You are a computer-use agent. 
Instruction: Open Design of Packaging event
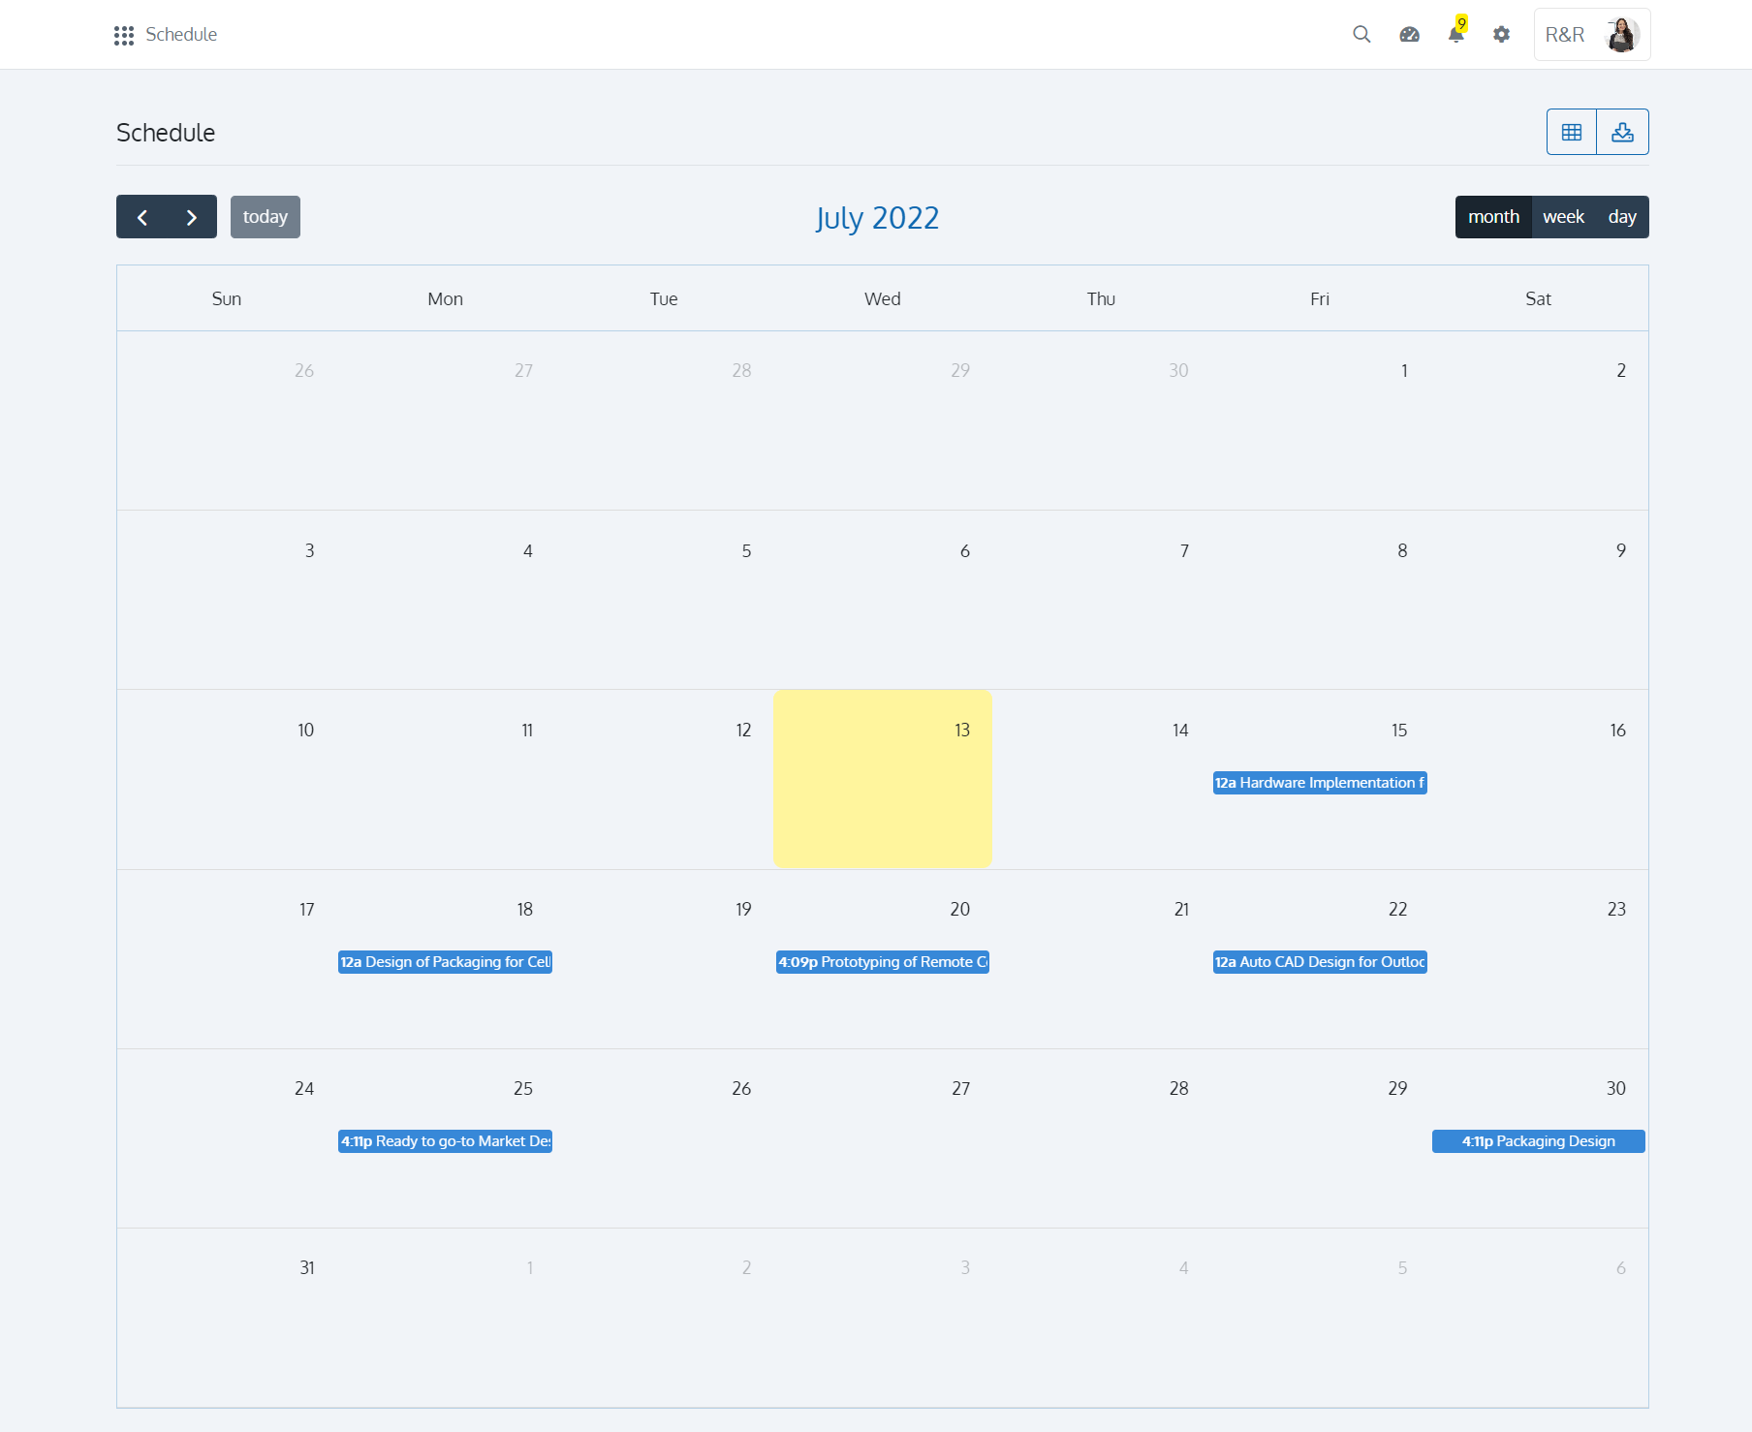click(445, 962)
